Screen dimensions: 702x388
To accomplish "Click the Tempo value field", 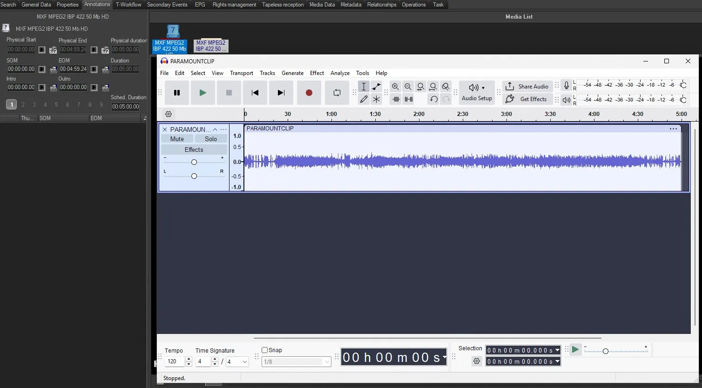I will tap(175, 362).
